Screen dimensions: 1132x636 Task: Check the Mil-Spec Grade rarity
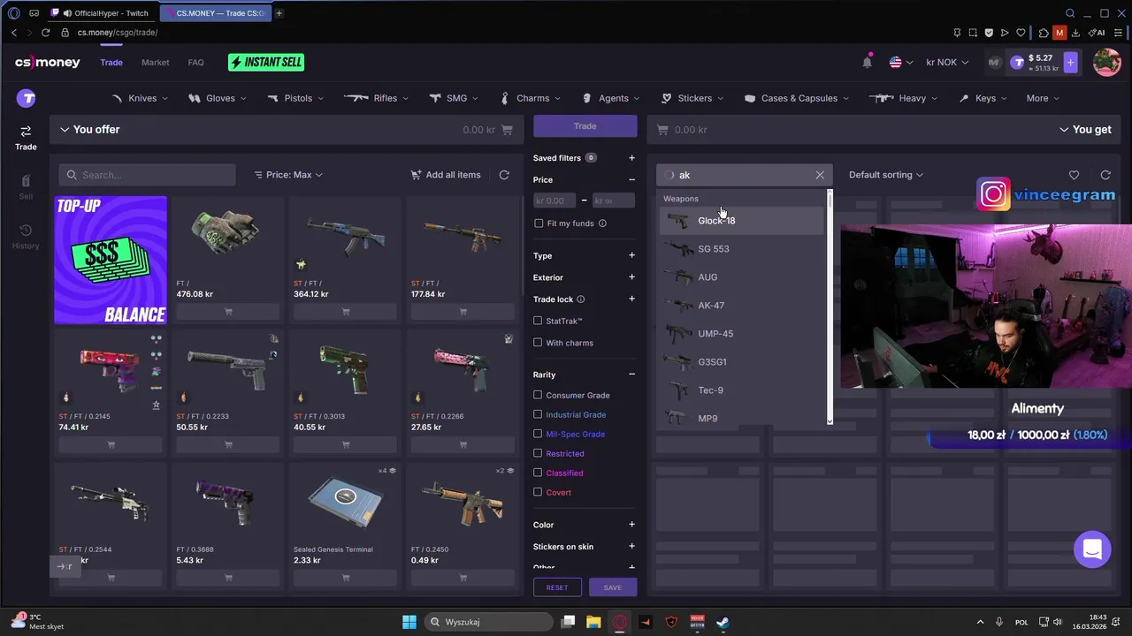coord(538,434)
